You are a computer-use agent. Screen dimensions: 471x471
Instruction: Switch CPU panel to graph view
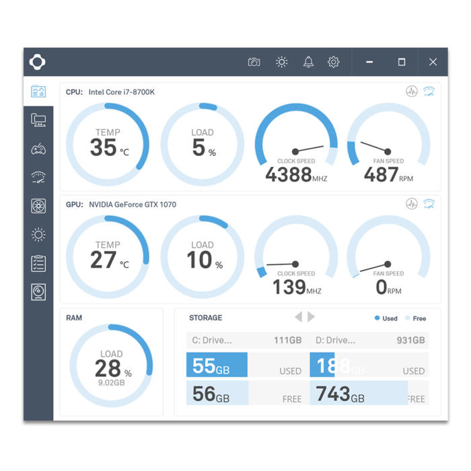(411, 92)
